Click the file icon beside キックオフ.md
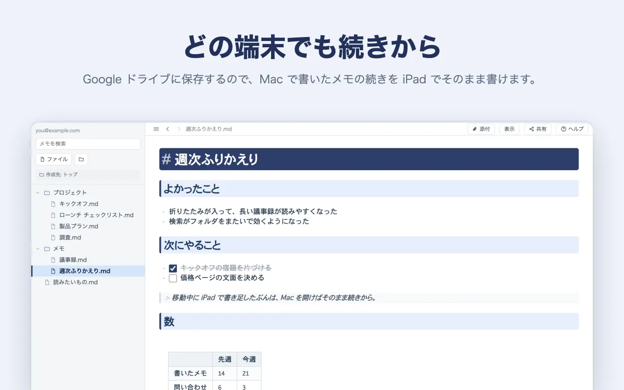This screenshot has width=624, height=390. tap(54, 204)
